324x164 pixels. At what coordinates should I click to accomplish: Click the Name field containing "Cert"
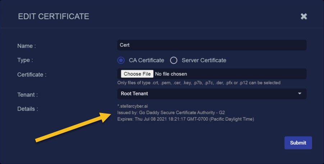click(x=211, y=45)
